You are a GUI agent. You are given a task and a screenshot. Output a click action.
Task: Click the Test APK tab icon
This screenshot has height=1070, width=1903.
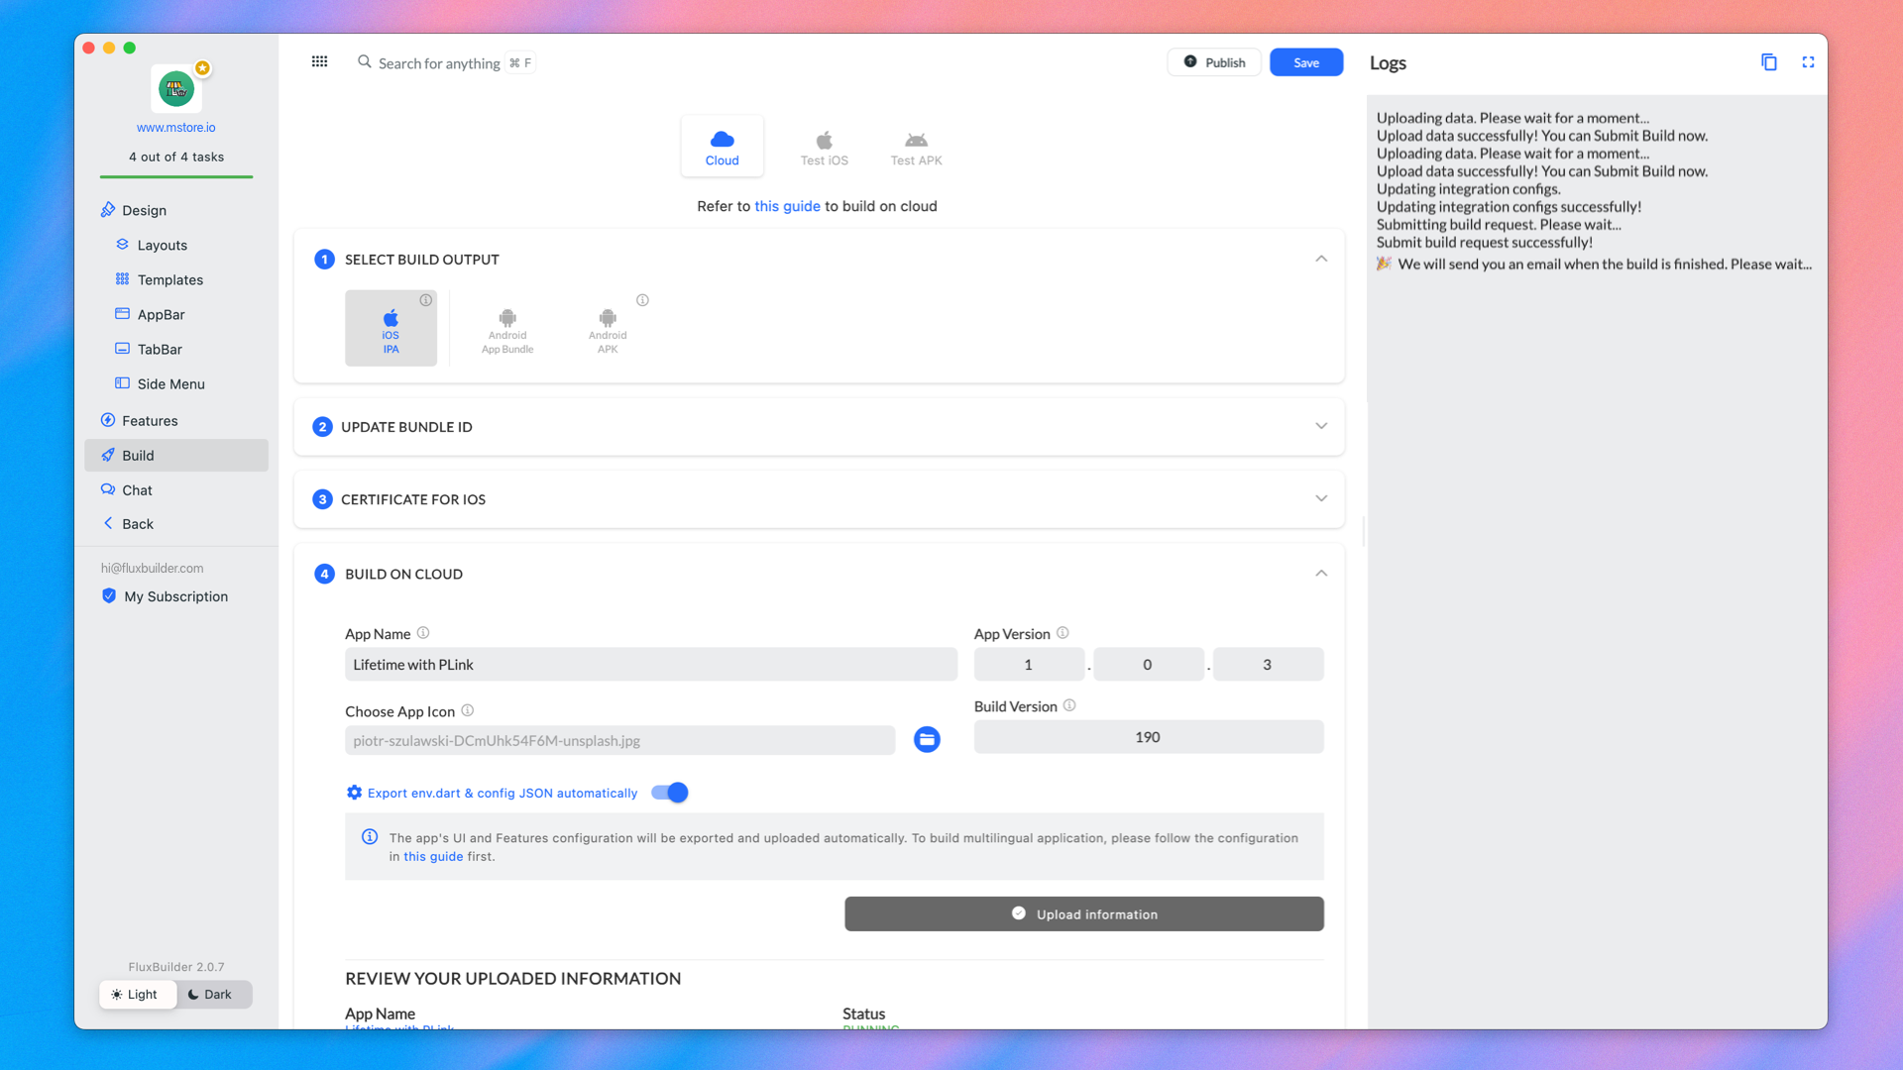tap(915, 140)
